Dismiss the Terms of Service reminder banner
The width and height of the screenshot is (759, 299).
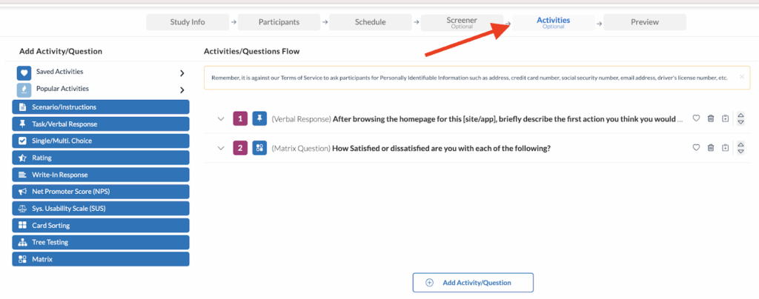(741, 76)
